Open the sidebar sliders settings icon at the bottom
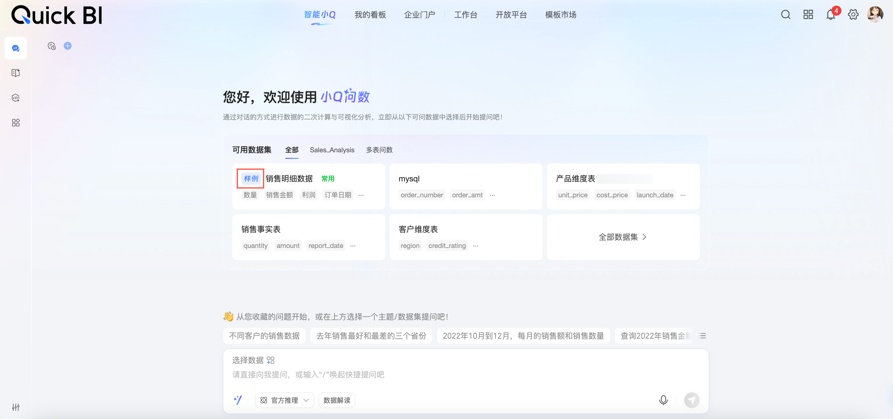893x419 pixels. [16, 407]
